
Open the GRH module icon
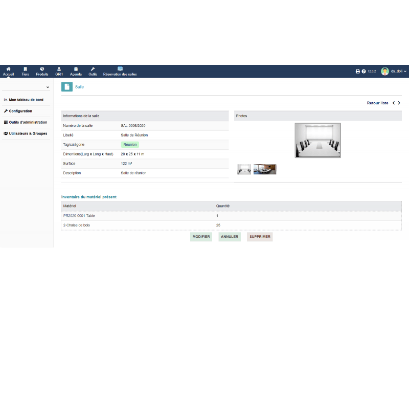(59, 69)
